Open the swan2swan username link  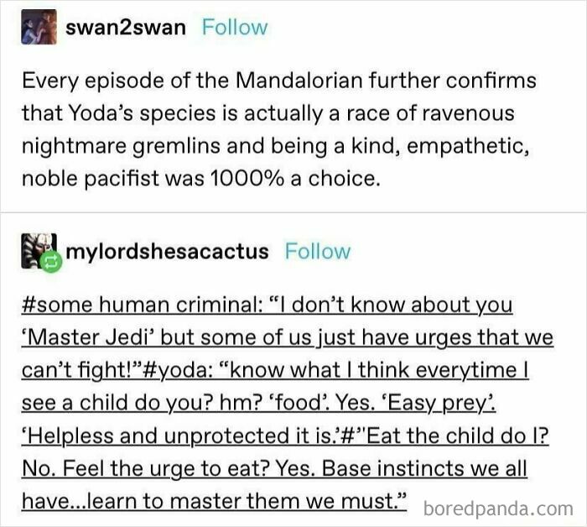point(126,27)
